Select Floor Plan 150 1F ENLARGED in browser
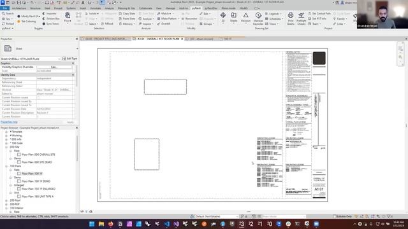The image size is (408, 229). pyautogui.click(x=38, y=189)
